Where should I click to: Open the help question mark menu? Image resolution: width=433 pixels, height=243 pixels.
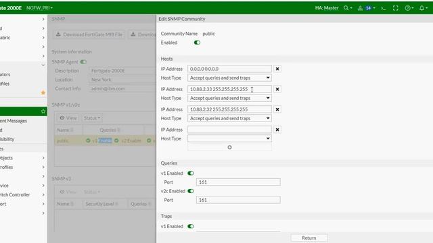409,8
